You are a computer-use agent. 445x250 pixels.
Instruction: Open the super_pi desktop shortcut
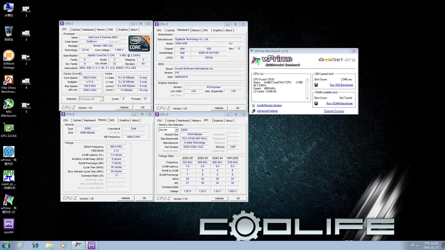pyautogui.click(x=9, y=180)
